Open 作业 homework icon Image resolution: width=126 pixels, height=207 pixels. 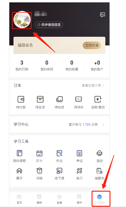(59, 153)
